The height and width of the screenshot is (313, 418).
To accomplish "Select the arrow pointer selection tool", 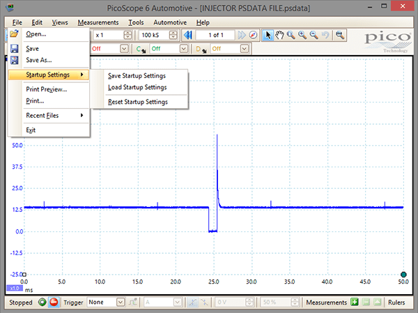I will click(x=268, y=35).
